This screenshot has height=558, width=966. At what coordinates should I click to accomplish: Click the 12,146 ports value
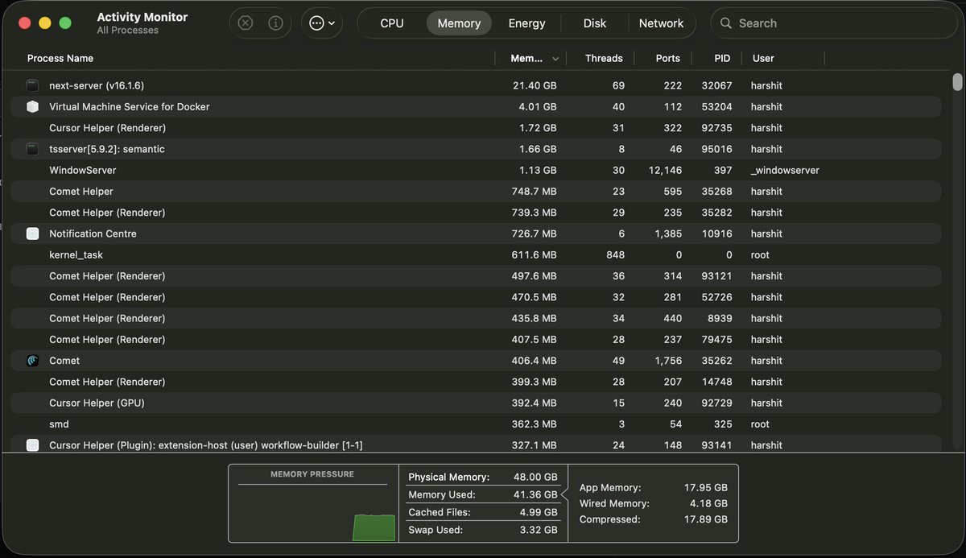click(665, 170)
